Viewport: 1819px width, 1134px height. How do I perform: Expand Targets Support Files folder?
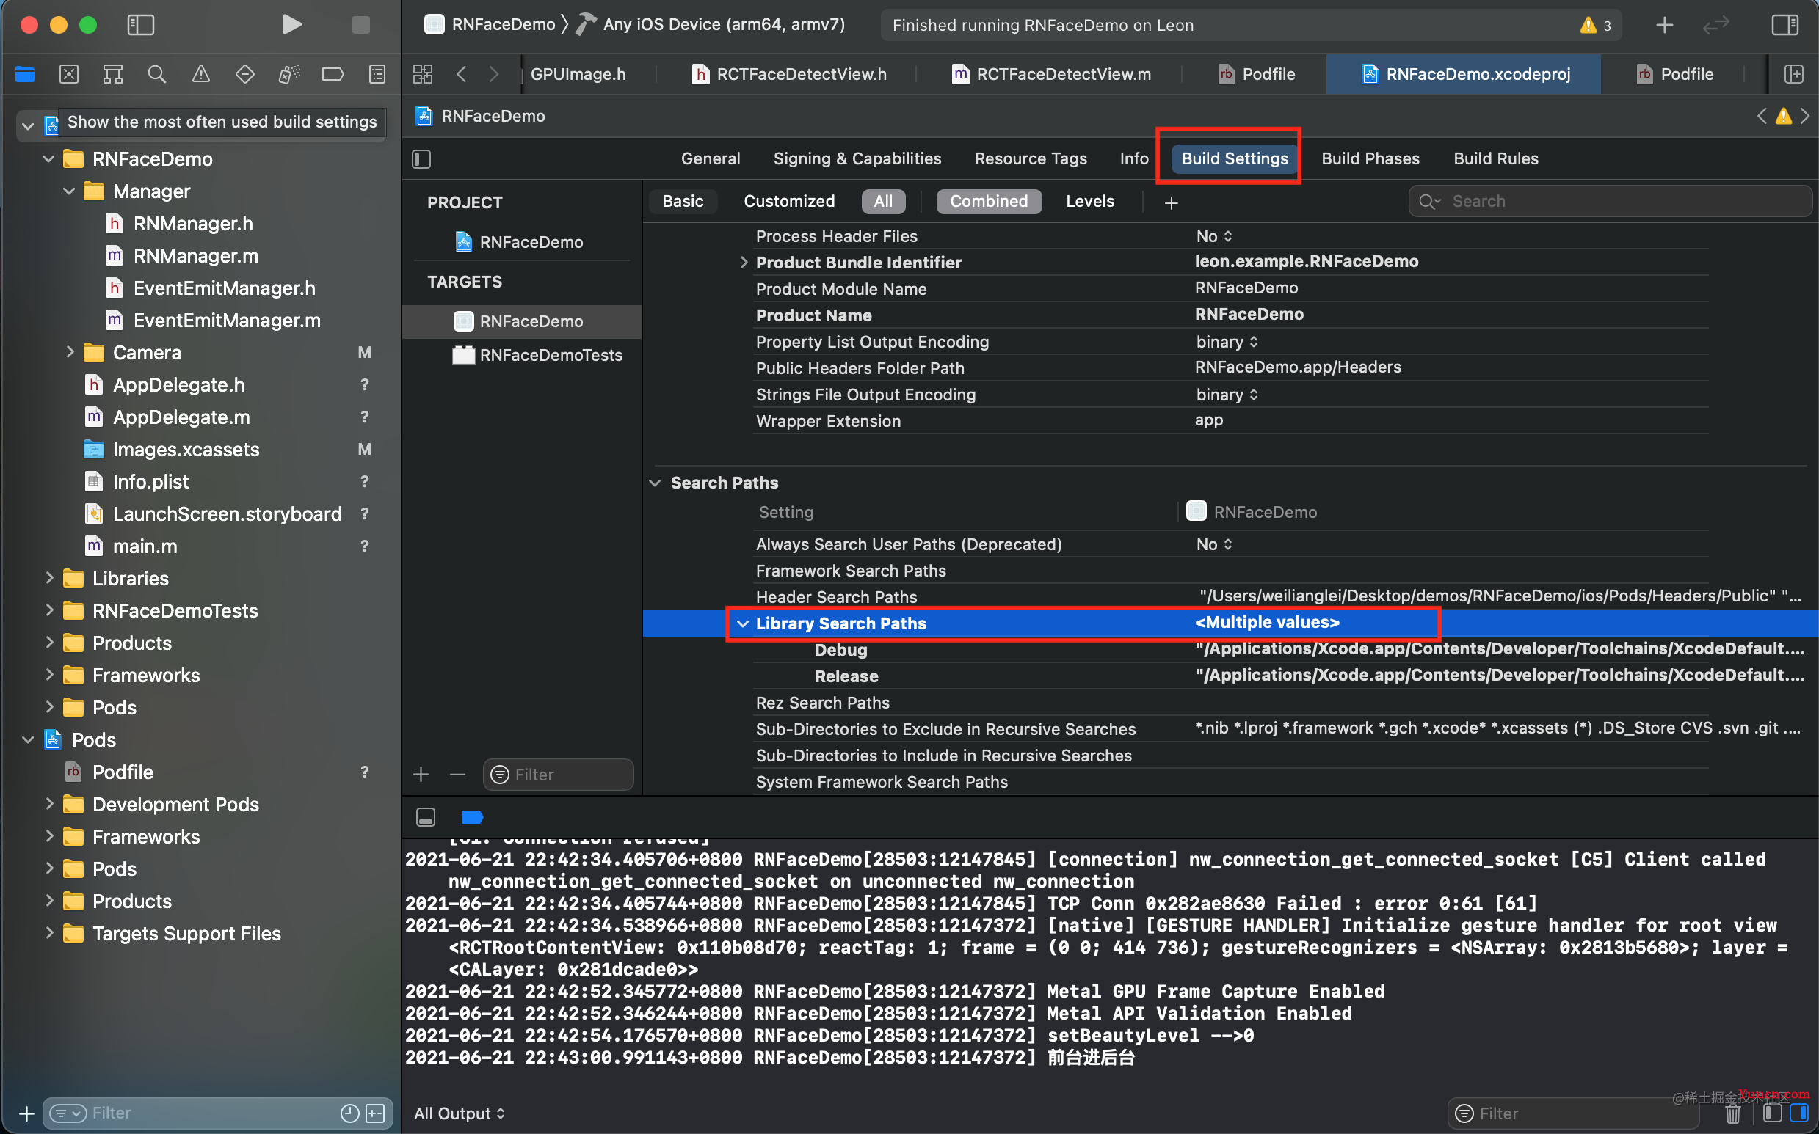[x=48, y=932]
